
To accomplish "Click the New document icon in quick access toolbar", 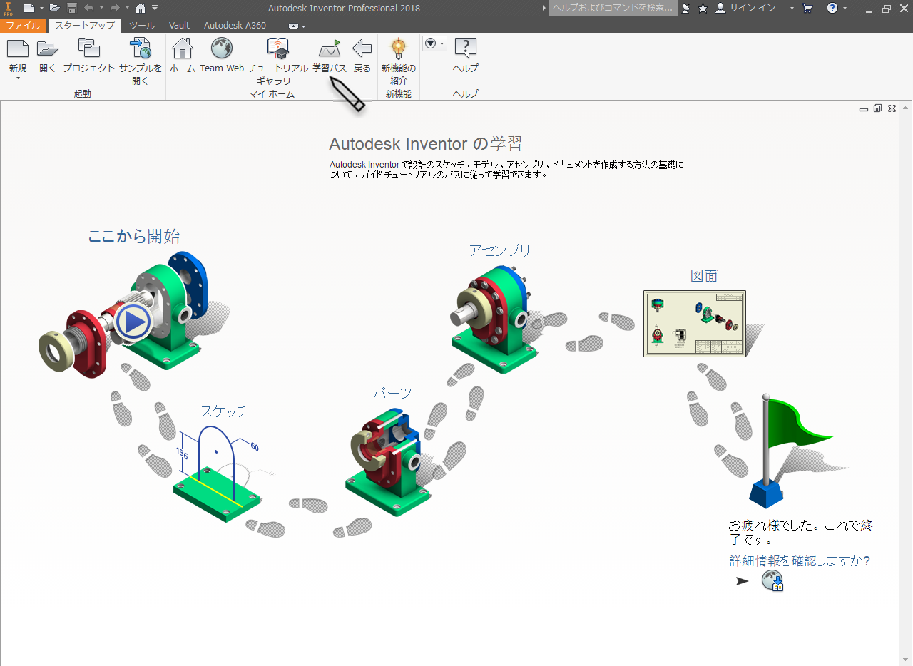I will [x=29, y=8].
